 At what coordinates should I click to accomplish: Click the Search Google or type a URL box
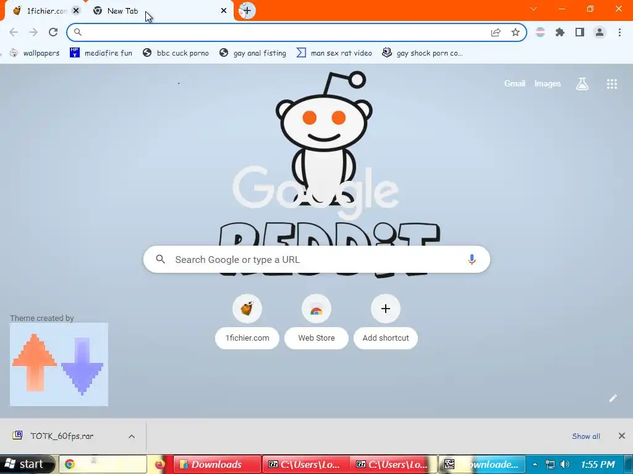point(316,259)
